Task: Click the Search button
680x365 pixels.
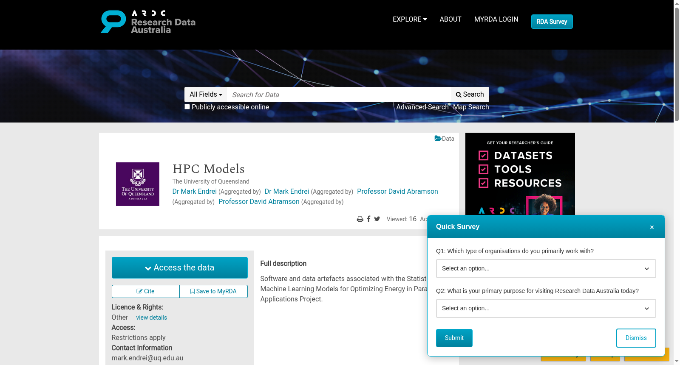Action: point(470,95)
